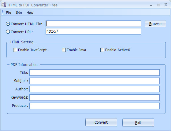Select the Convert HTML File radio button
The width and height of the screenshot is (171, 131).
[8, 24]
